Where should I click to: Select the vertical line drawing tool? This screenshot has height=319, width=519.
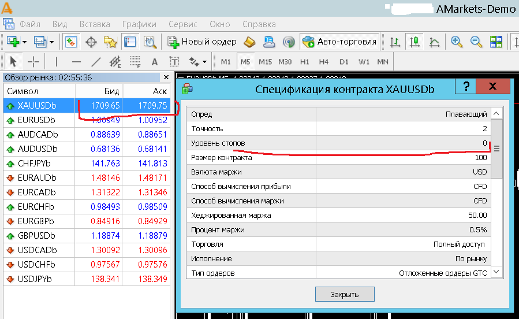click(56, 62)
